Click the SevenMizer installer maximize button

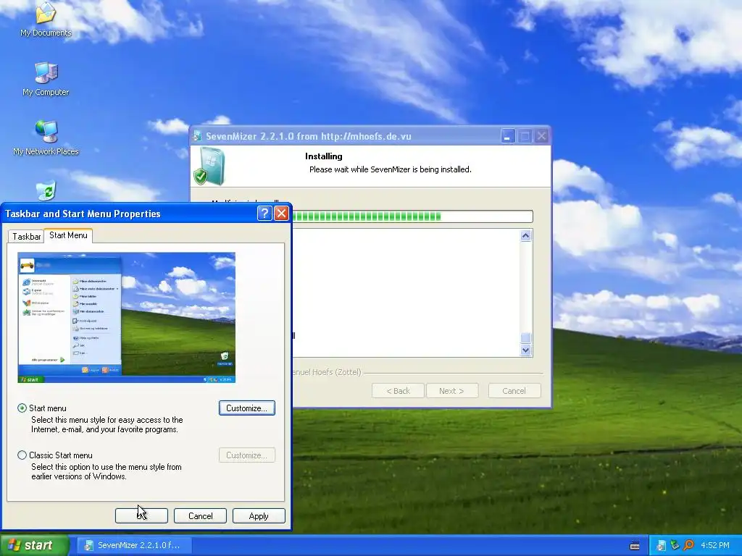525,136
